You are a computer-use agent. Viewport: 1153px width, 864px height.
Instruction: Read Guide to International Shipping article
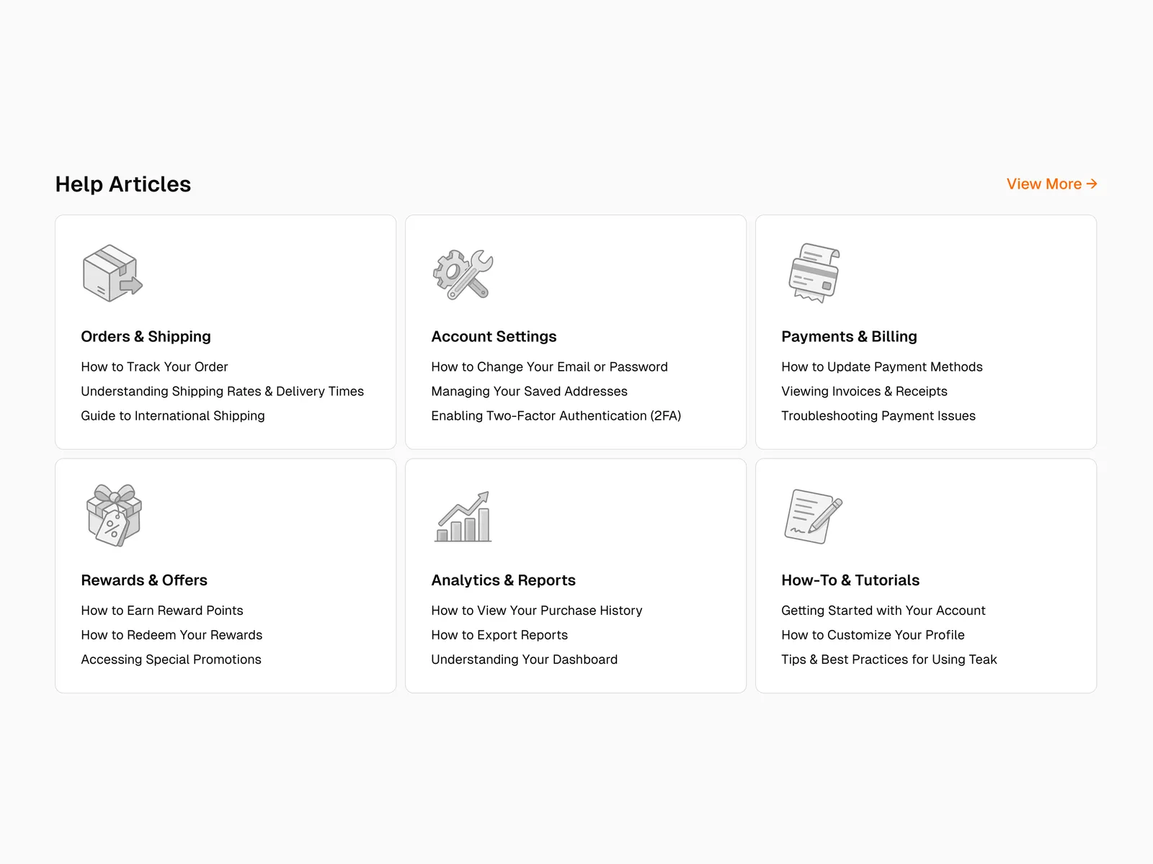click(173, 416)
